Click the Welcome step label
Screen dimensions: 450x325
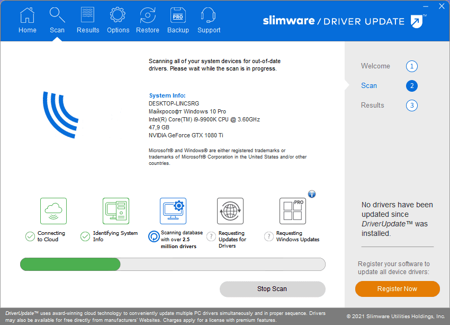pos(375,66)
